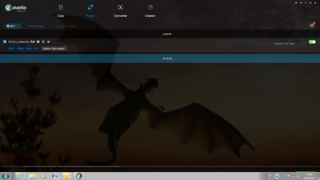
Task: Remove the PETE'S_DRAGON source with the X icon
Action: click(x=48, y=42)
